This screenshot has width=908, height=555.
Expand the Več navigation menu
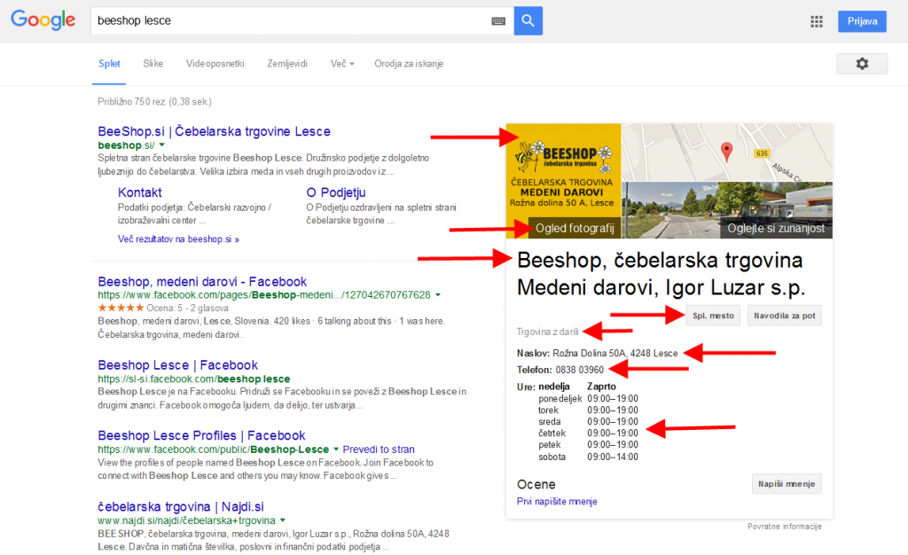[341, 64]
